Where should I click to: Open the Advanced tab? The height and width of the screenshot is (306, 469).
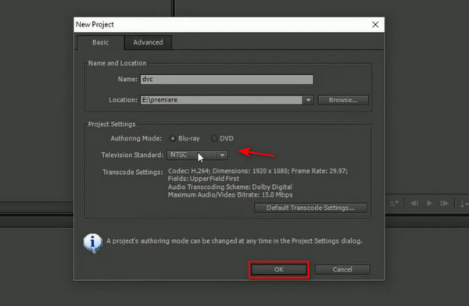[x=148, y=42]
